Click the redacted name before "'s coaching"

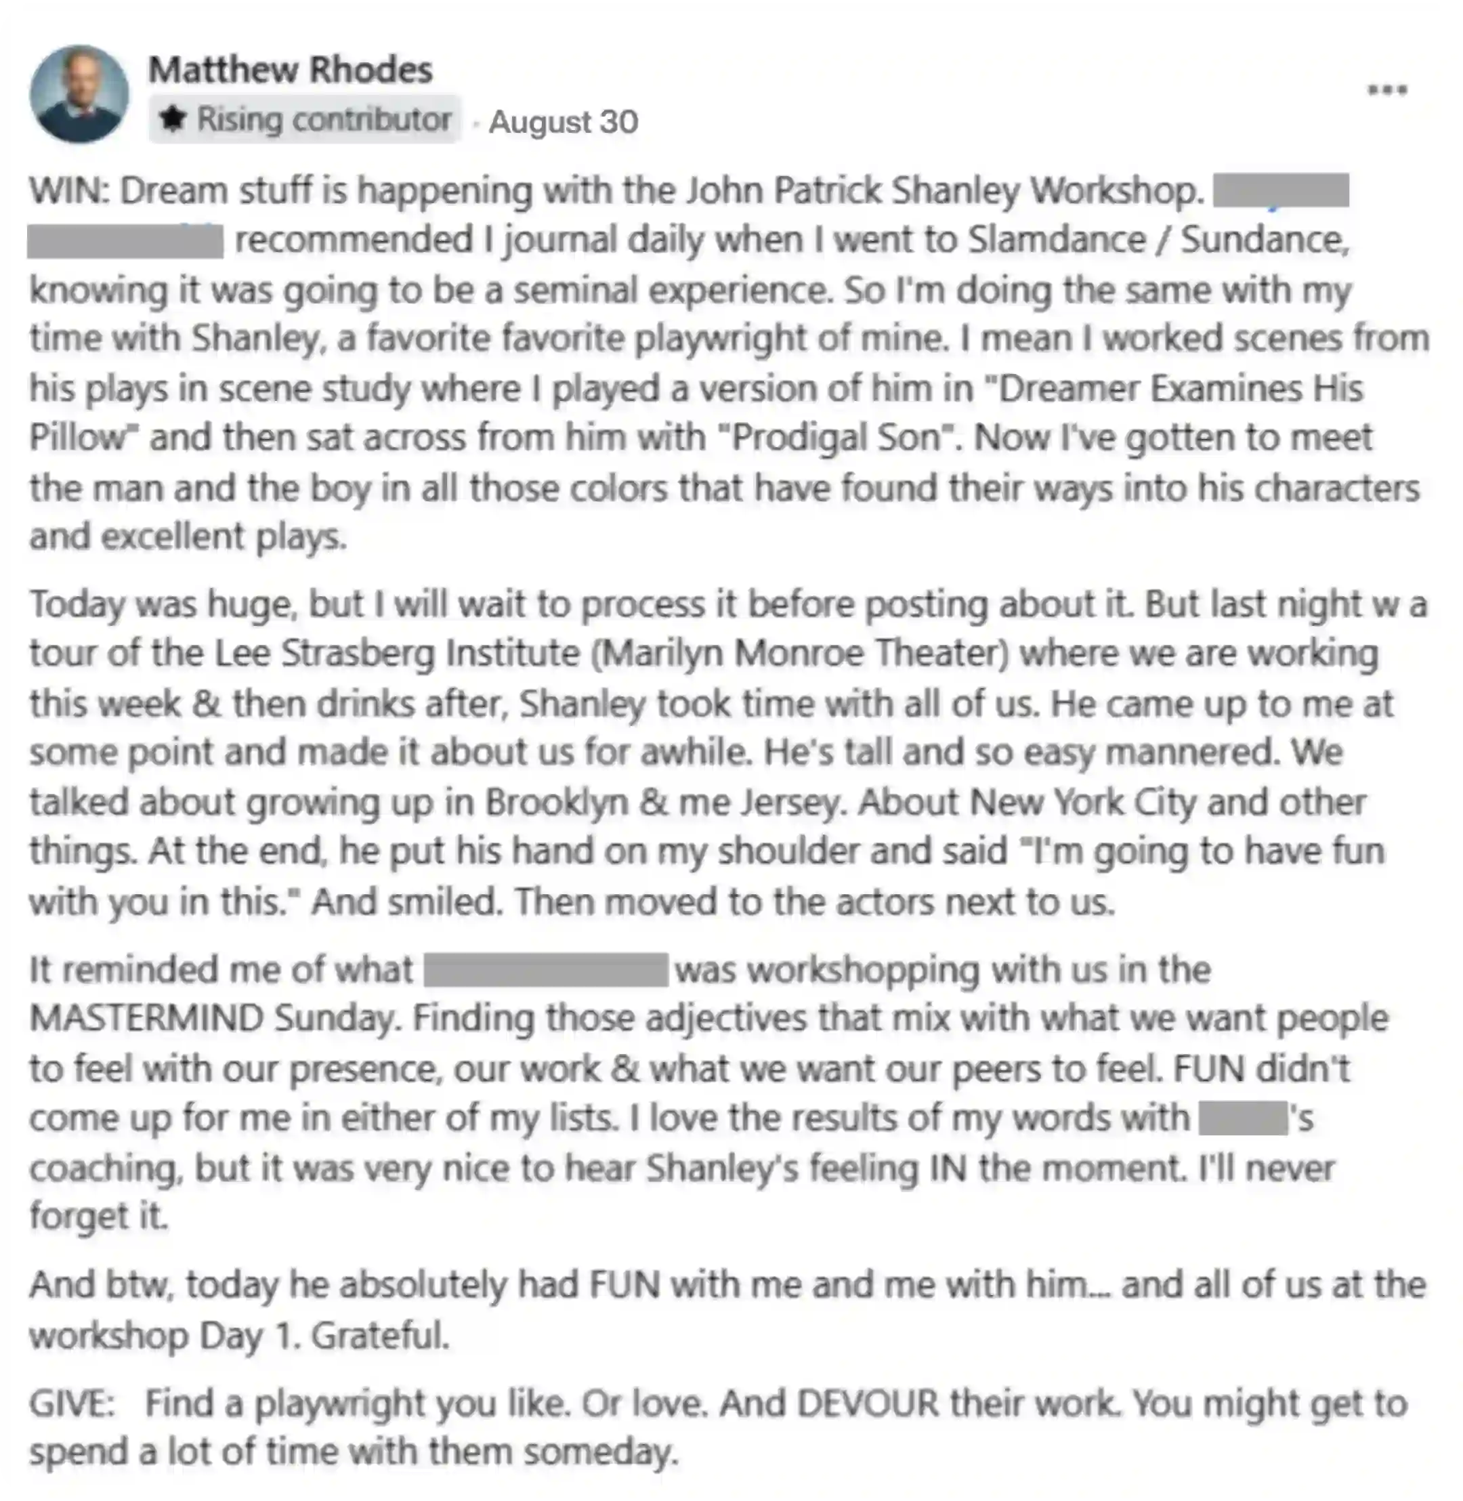(x=1242, y=1118)
